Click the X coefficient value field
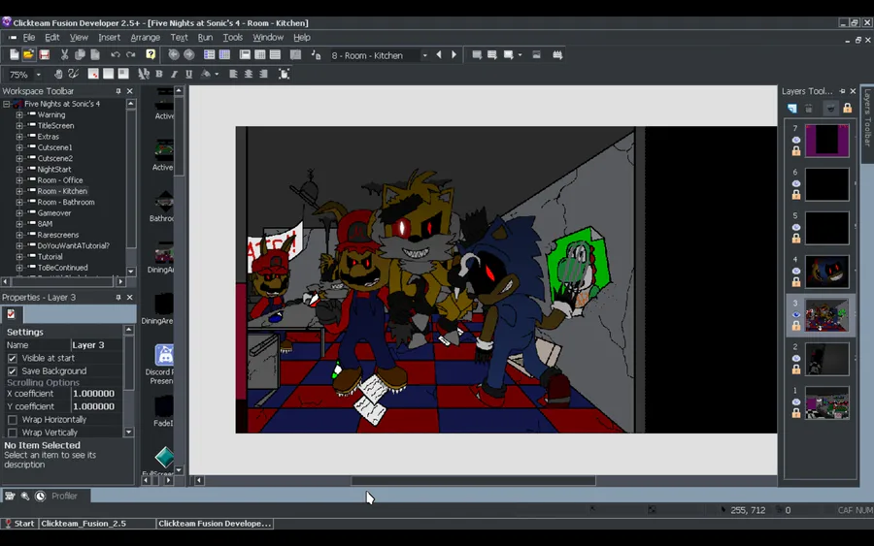 click(x=96, y=394)
